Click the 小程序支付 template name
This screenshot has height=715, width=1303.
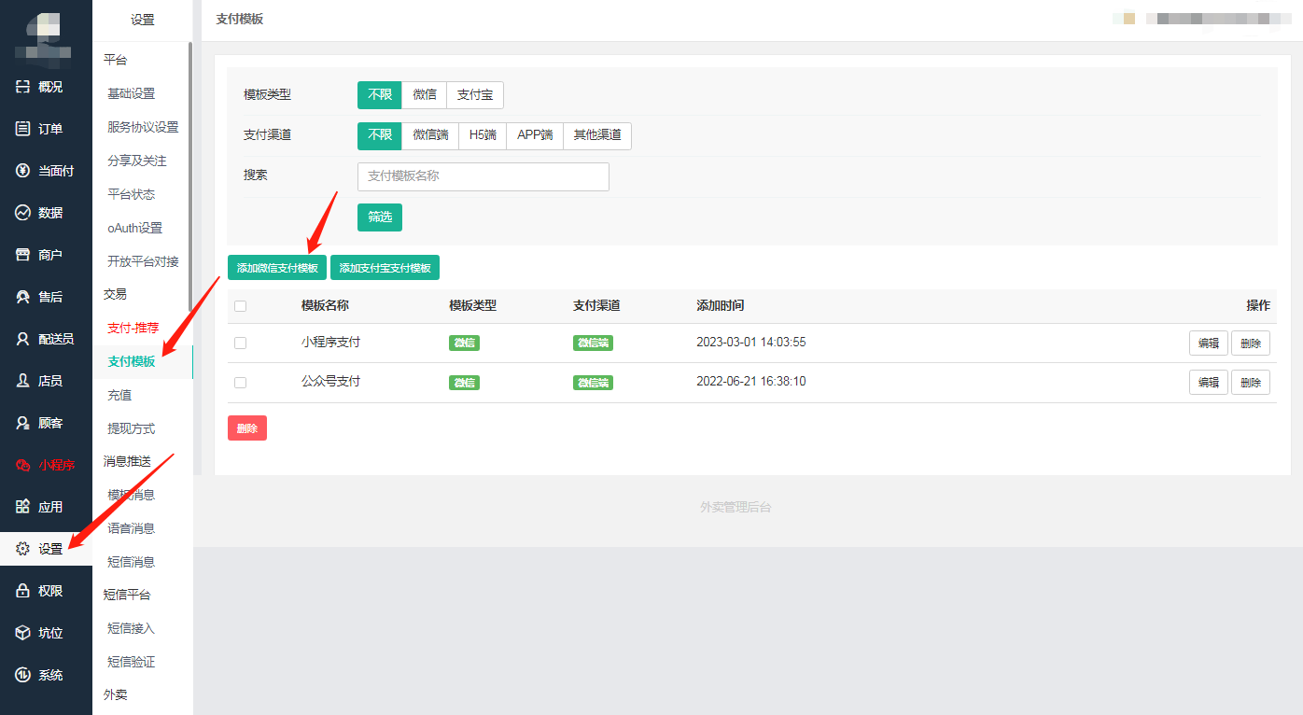(x=330, y=343)
